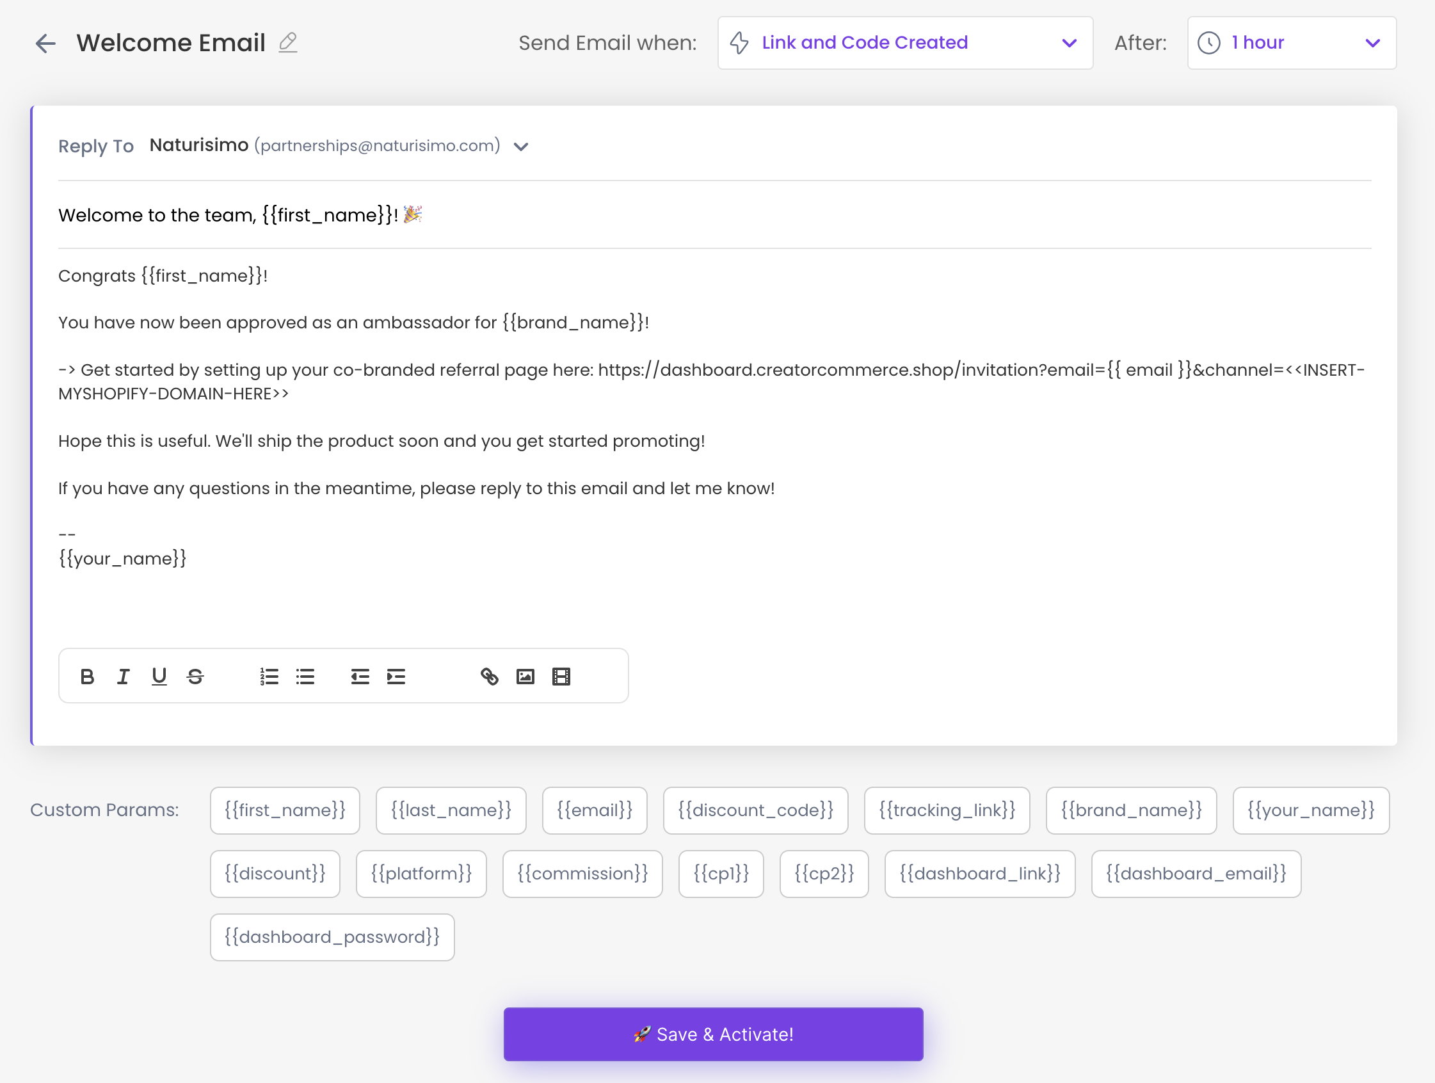Toggle underline formatting
Screen dimensions: 1435x1083
[x=159, y=677]
